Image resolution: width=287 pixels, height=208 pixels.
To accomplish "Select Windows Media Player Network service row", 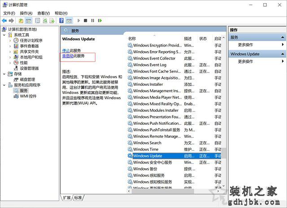I will click(x=174, y=98).
